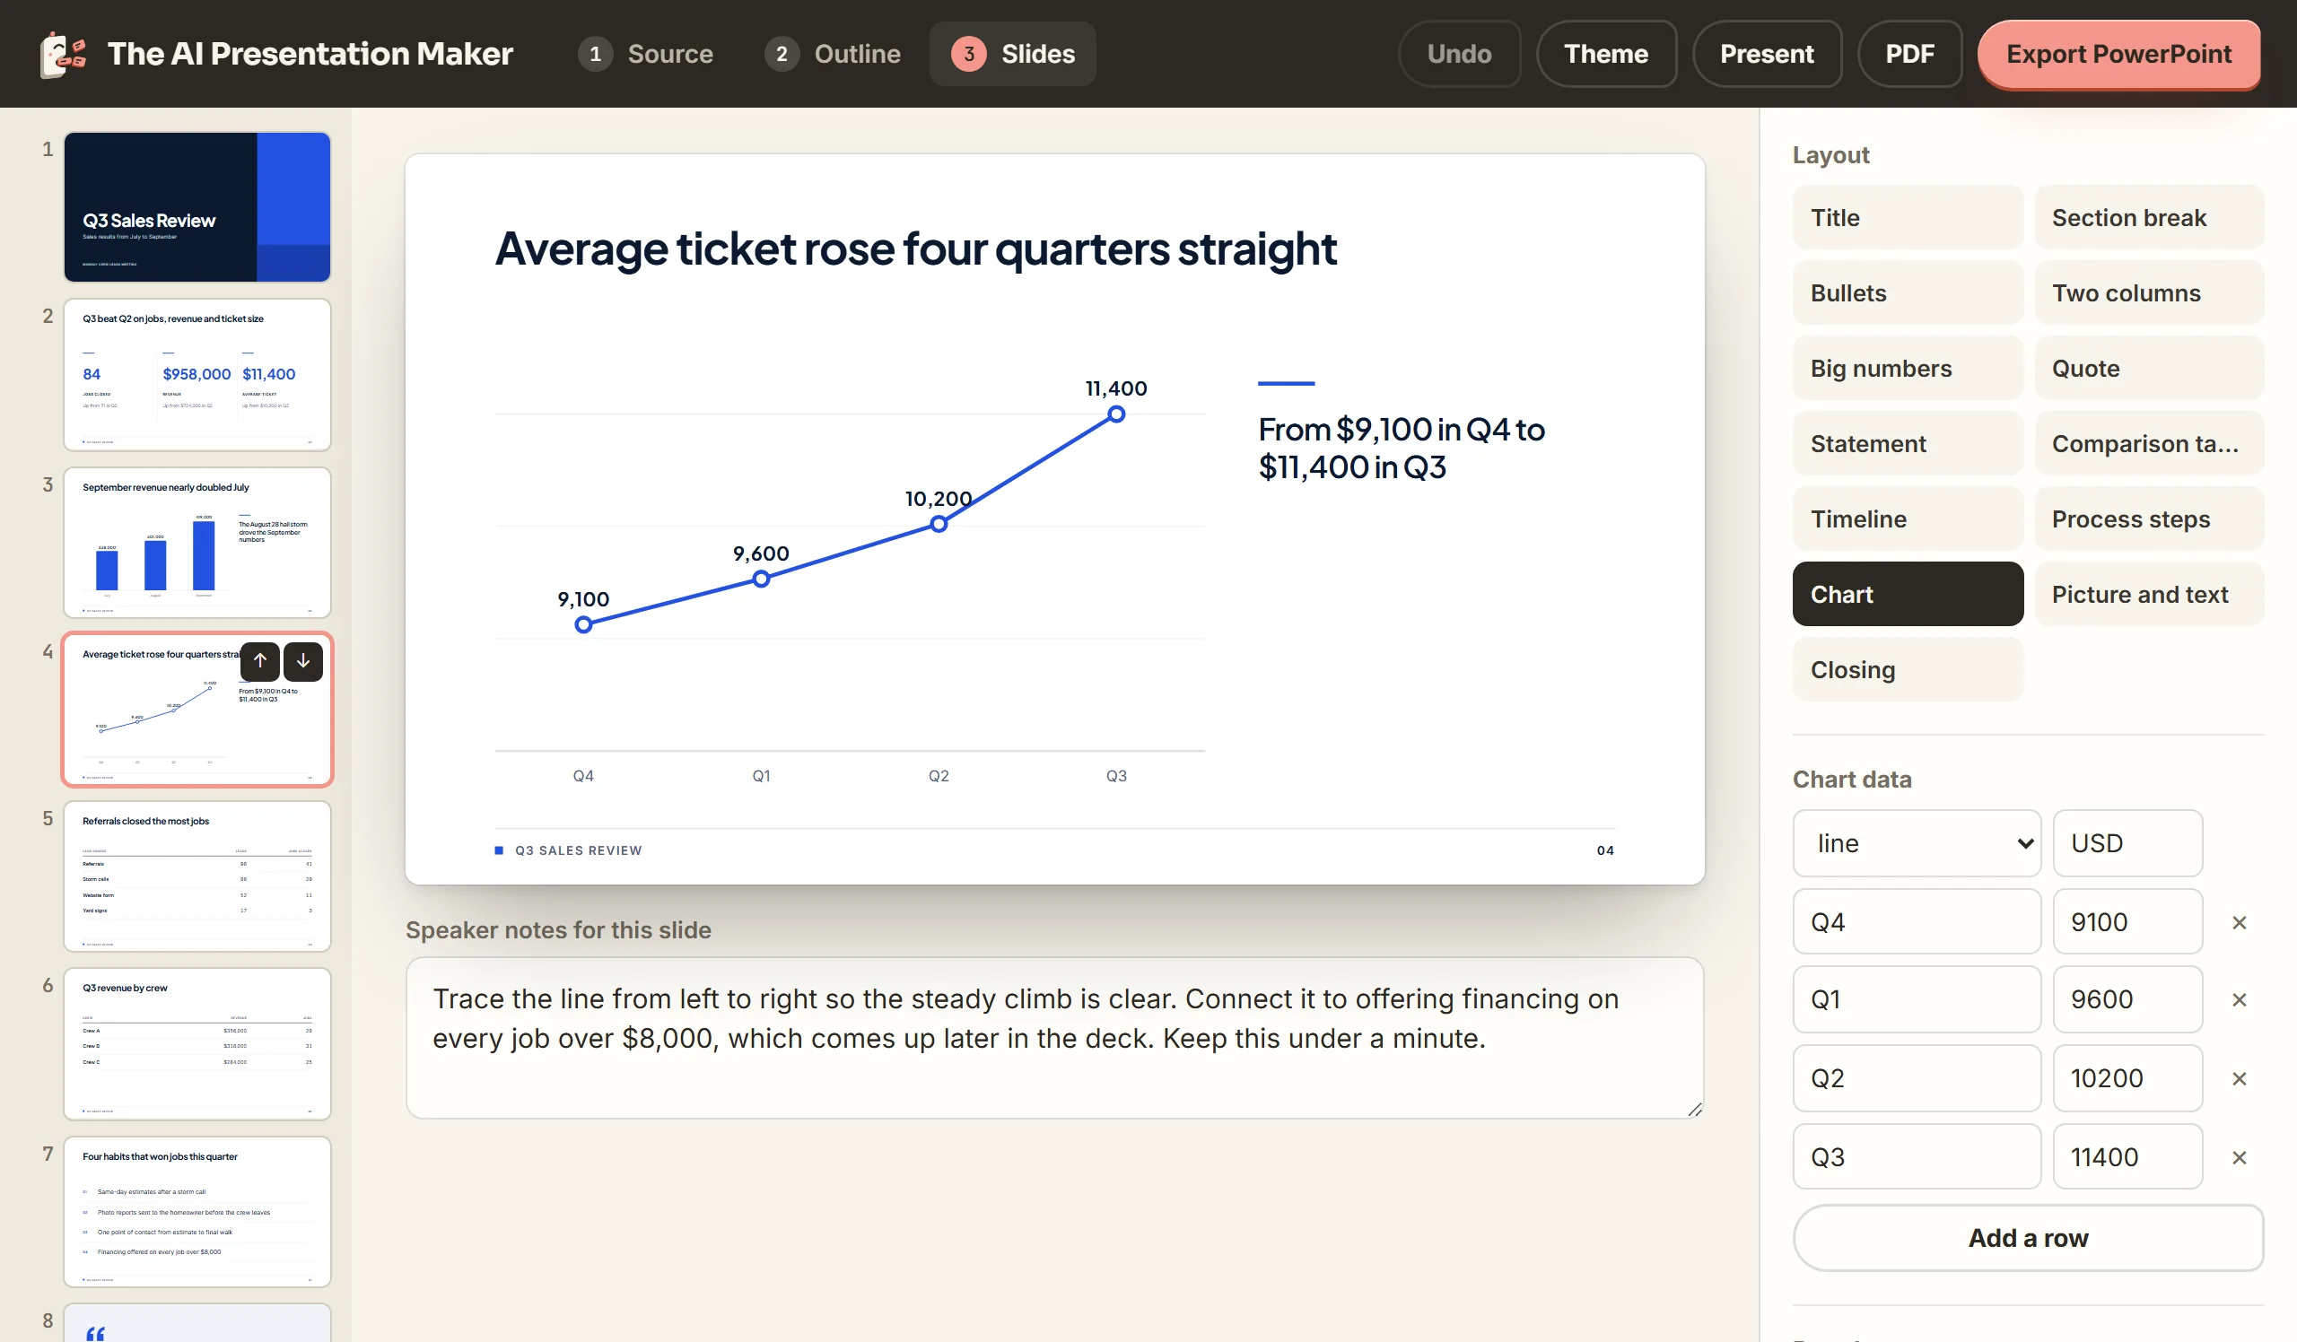Edit the Q4 label field

tap(1916, 921)
